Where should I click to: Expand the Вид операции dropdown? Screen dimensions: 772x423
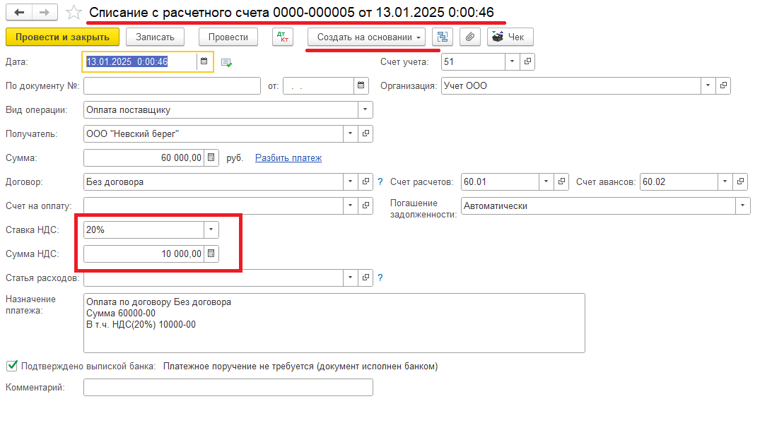365,110
